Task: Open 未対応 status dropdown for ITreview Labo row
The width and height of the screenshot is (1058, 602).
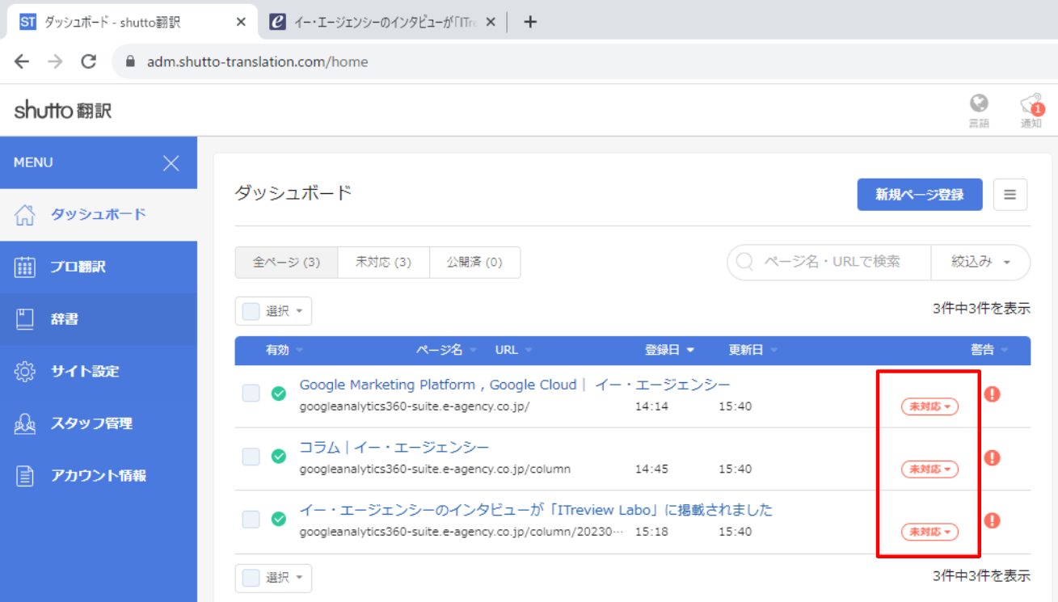Action: (x=929, y=533)
